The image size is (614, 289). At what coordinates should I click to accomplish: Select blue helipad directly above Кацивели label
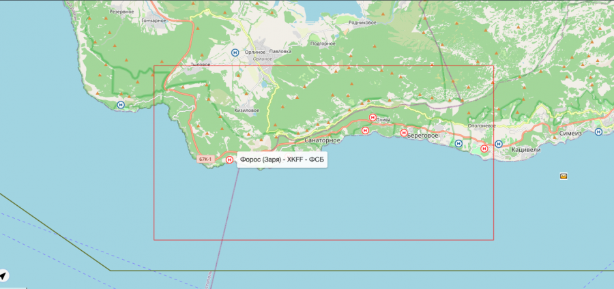click(x=499, y=144)
